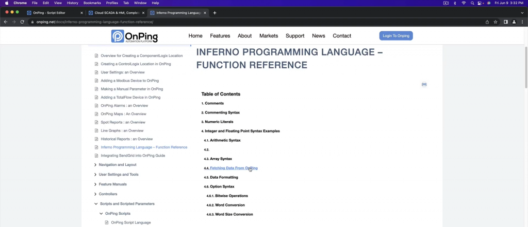Open the View menu

[58, 3]
